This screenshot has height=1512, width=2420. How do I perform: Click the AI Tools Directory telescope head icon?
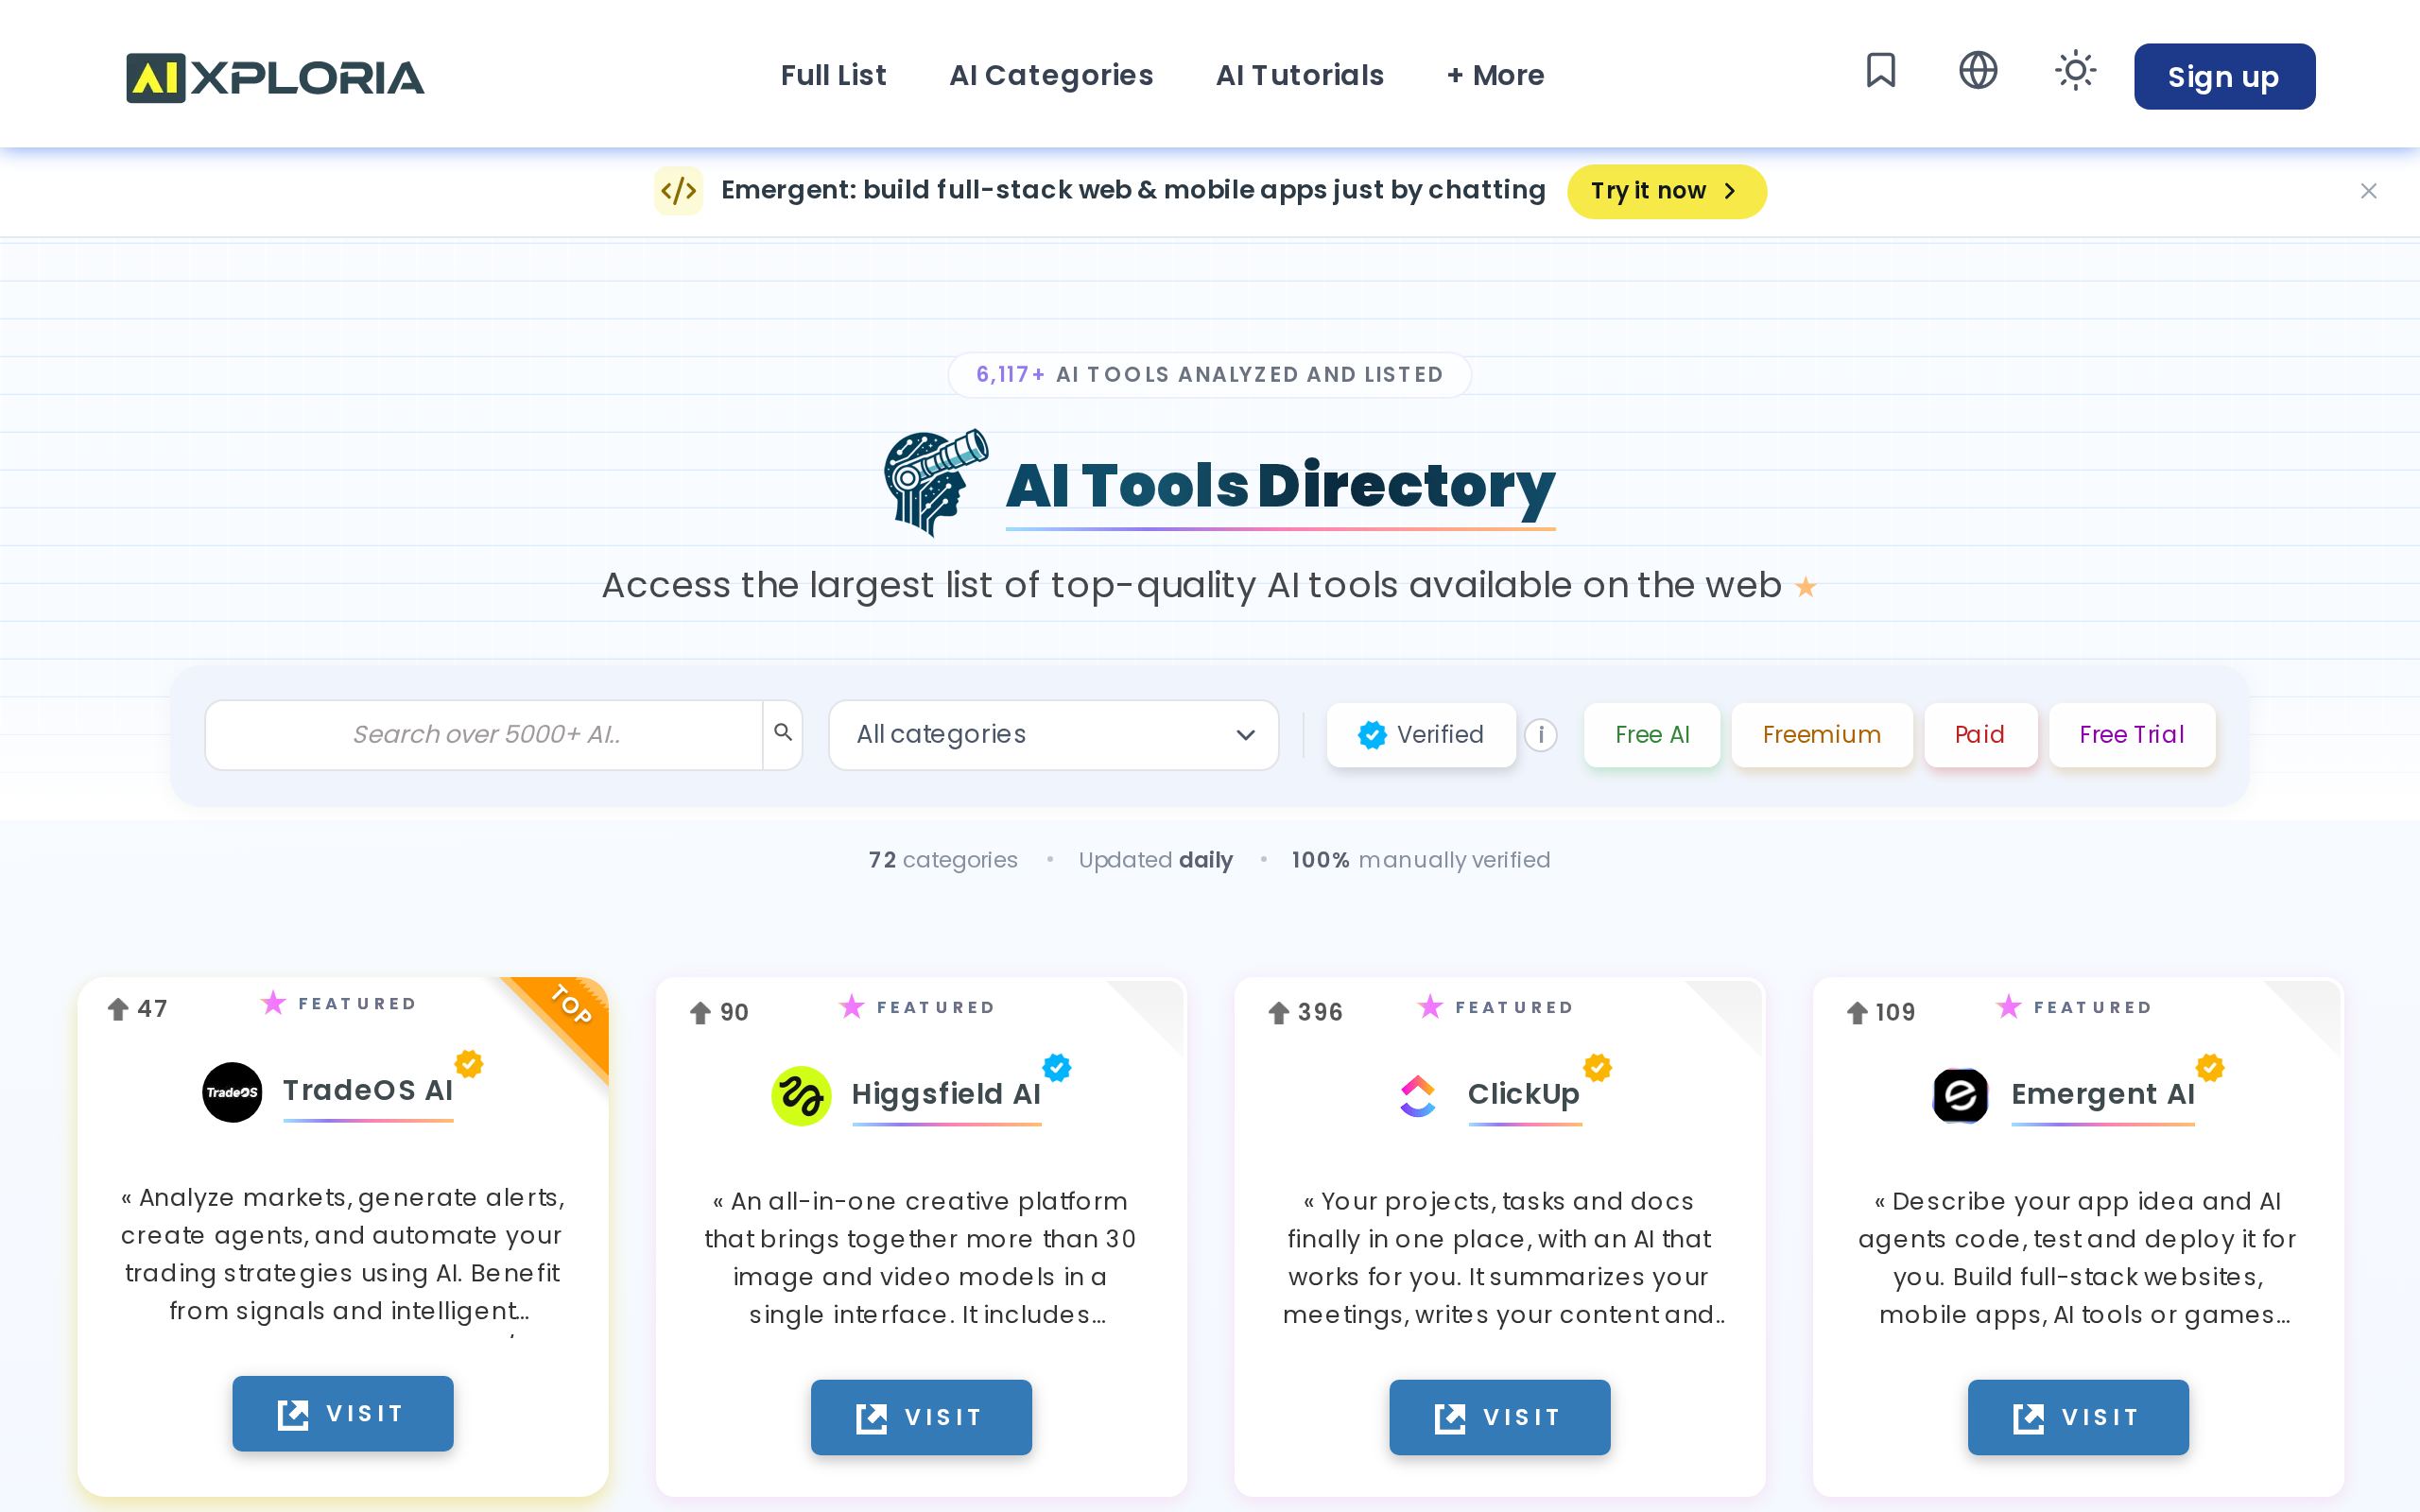tap(936, 483)
